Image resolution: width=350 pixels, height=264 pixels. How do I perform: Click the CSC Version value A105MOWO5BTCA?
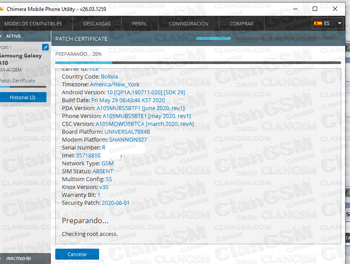coord(145,124)
